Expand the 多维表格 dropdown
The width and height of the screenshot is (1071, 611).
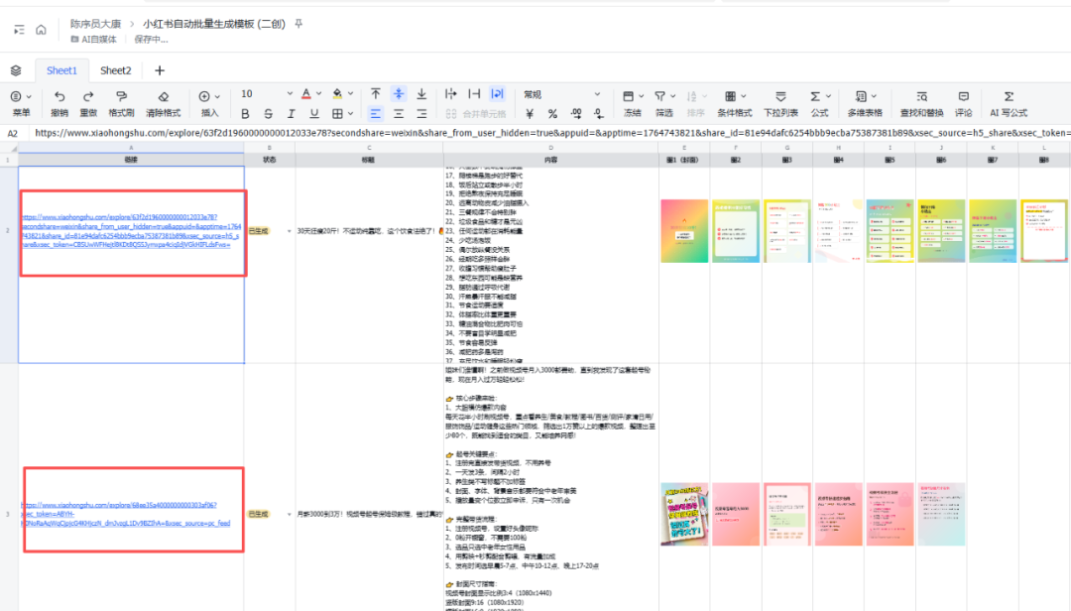click(x=874, y=96)
